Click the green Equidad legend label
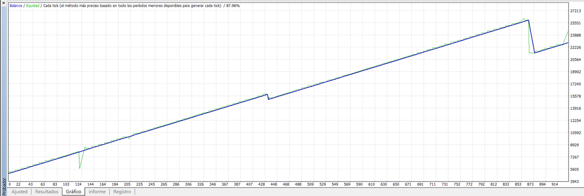 (x=33, y=6)
